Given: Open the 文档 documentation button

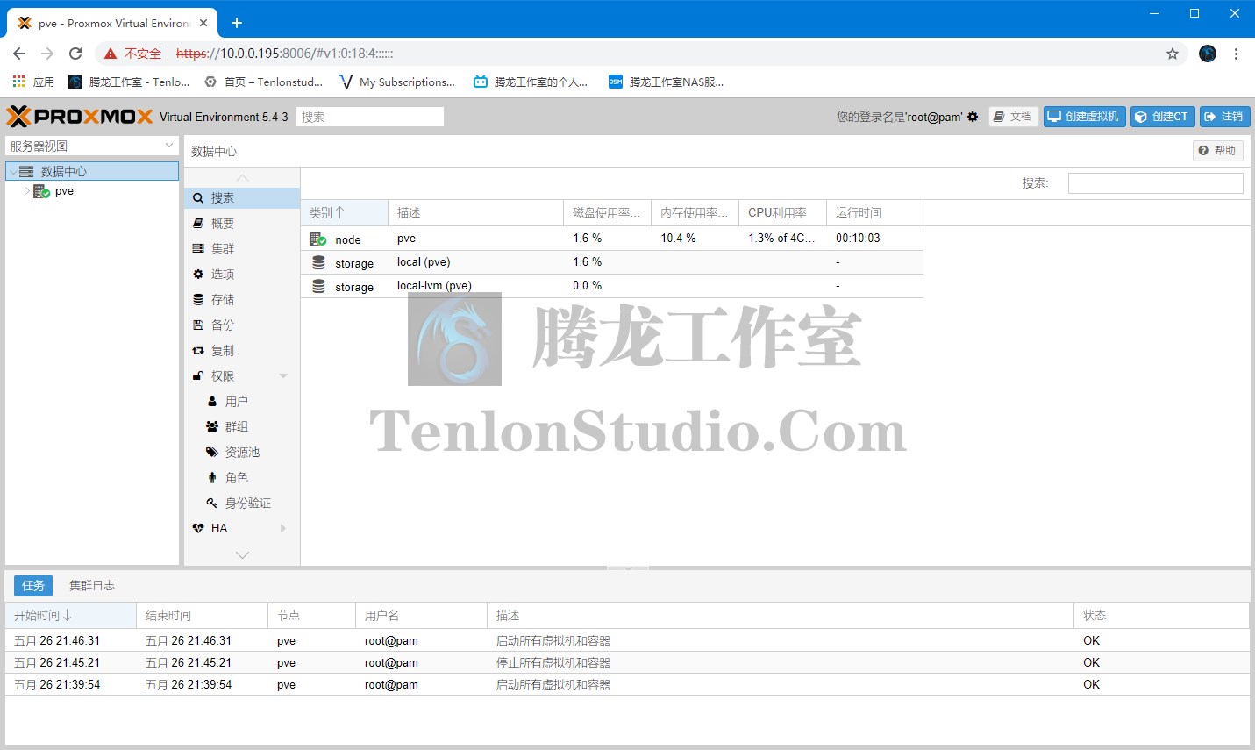Looking at the screenshot, I should tap(1013, 117).
